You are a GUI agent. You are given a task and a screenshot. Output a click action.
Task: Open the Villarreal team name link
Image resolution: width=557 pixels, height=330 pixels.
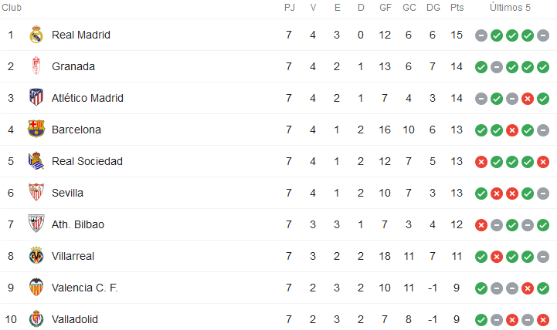click(73, 256)
